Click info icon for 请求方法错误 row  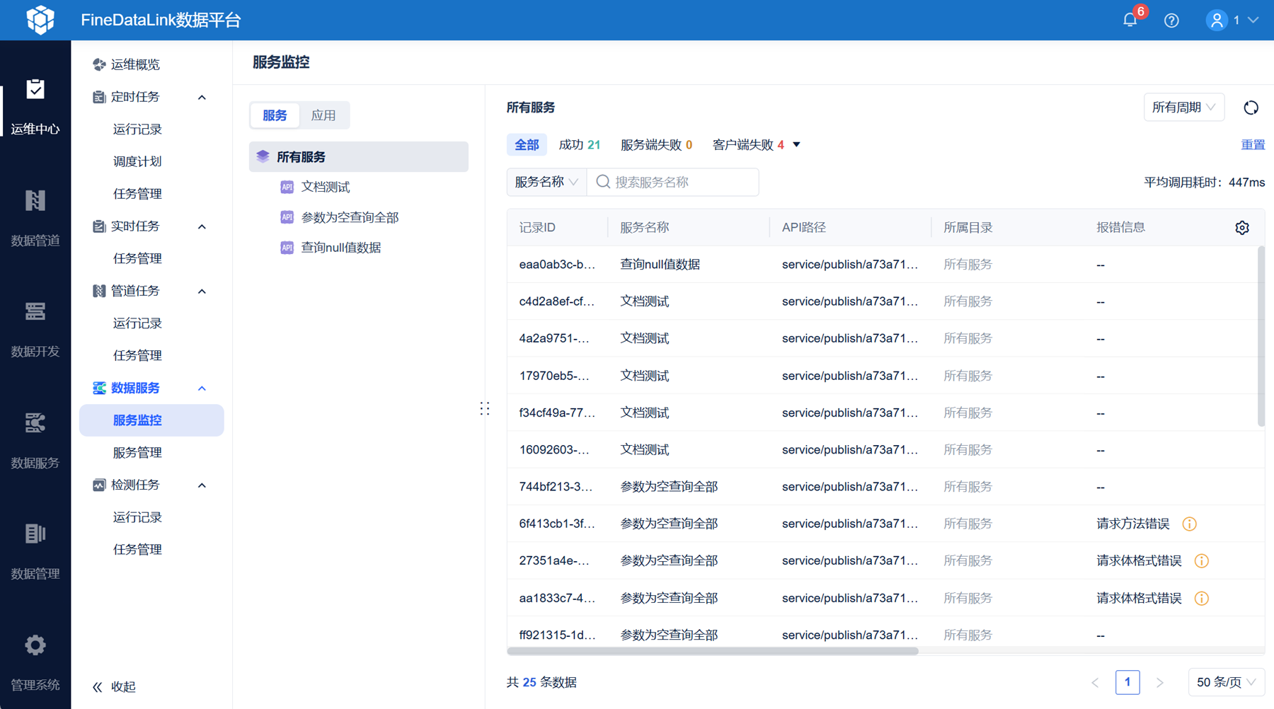tap(1189, 524)
